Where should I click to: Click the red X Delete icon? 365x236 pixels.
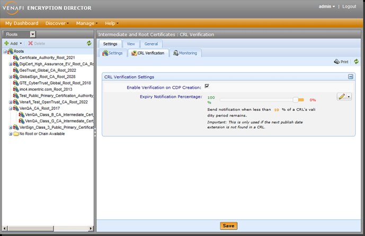pos(31,43)
